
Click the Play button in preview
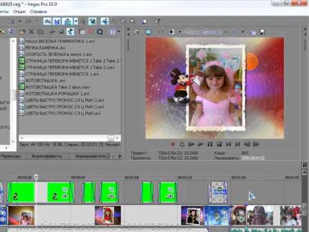200,144
